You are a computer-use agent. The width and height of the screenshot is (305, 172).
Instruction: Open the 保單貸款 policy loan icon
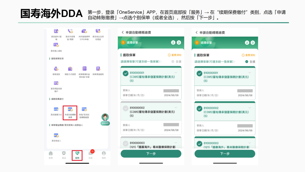pos(56,68)
